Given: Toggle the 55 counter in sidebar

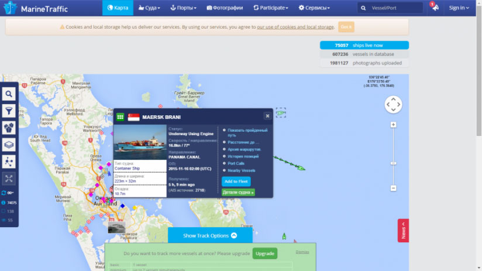Looking at the screenshot, I should point(8,220).
